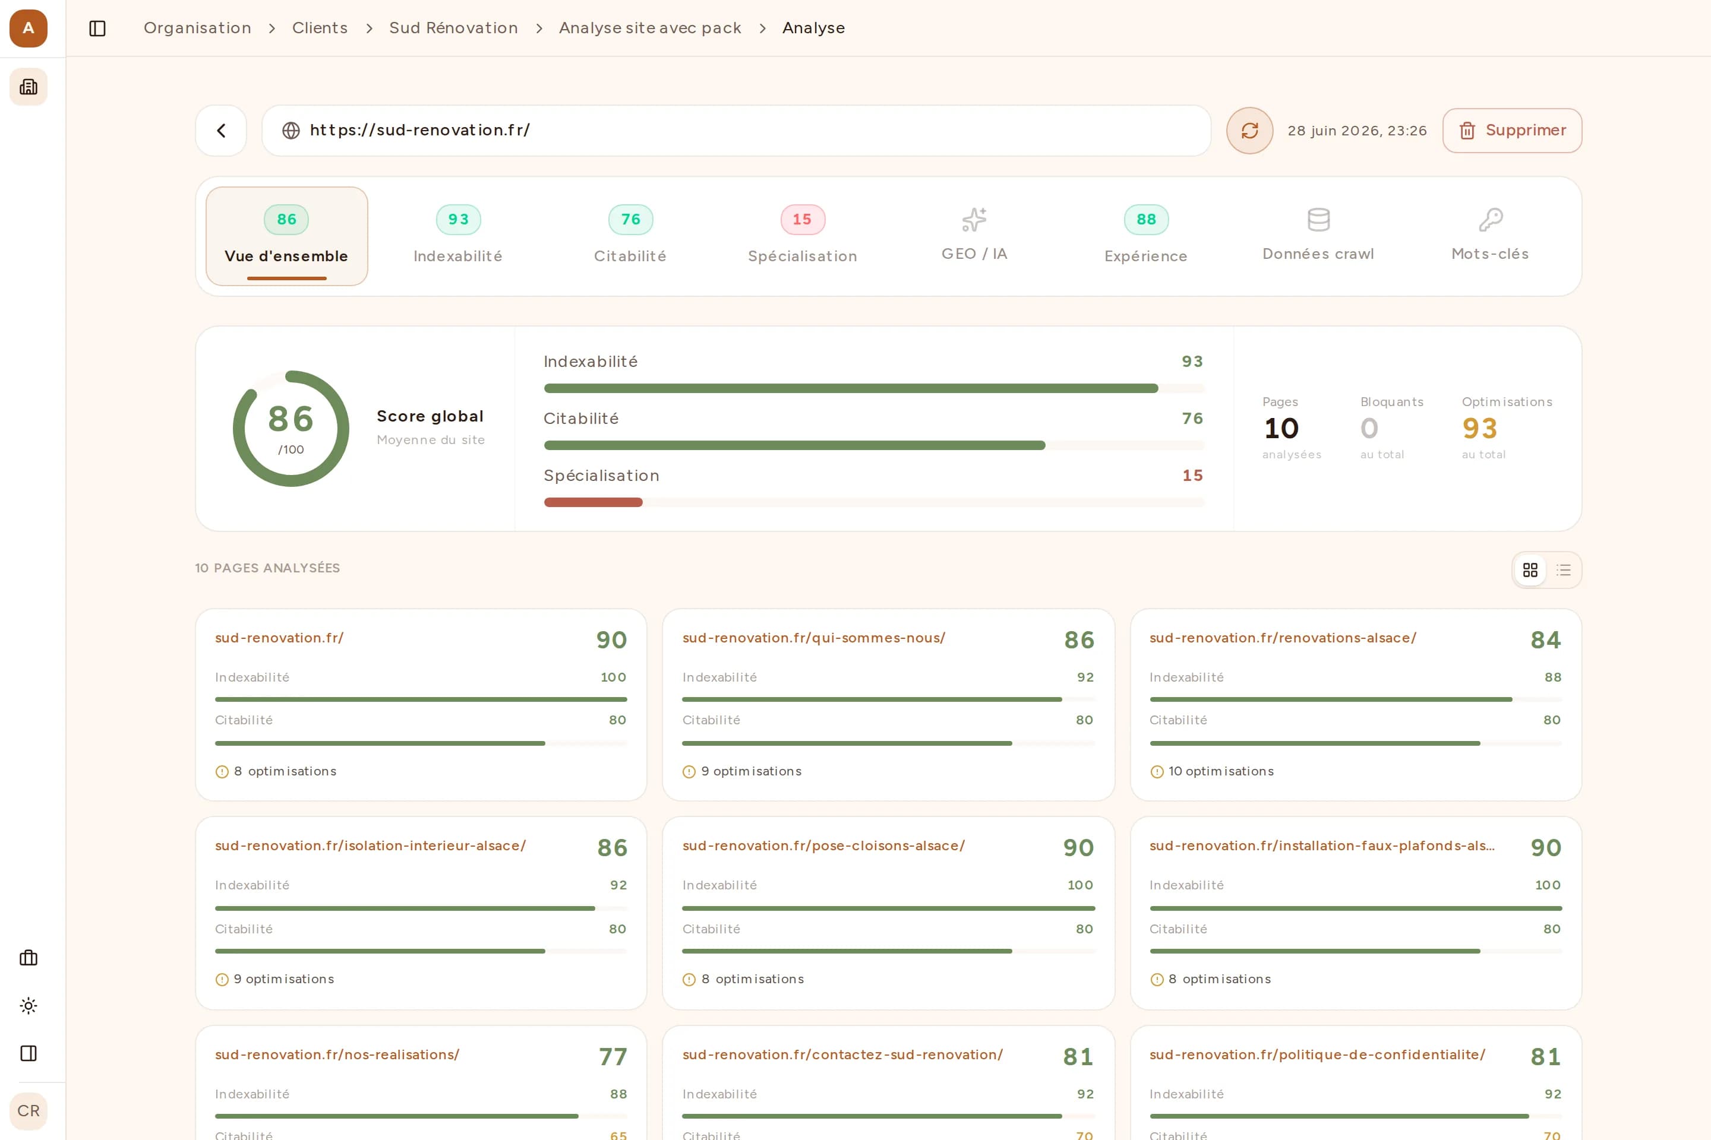Open the building icon in left sidebar
1711x1140 pixels.
(29, 87)
